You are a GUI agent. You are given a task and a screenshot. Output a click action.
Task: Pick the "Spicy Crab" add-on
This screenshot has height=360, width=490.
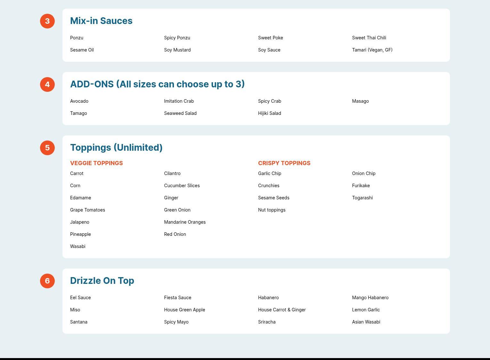click(x=270, y=101)
